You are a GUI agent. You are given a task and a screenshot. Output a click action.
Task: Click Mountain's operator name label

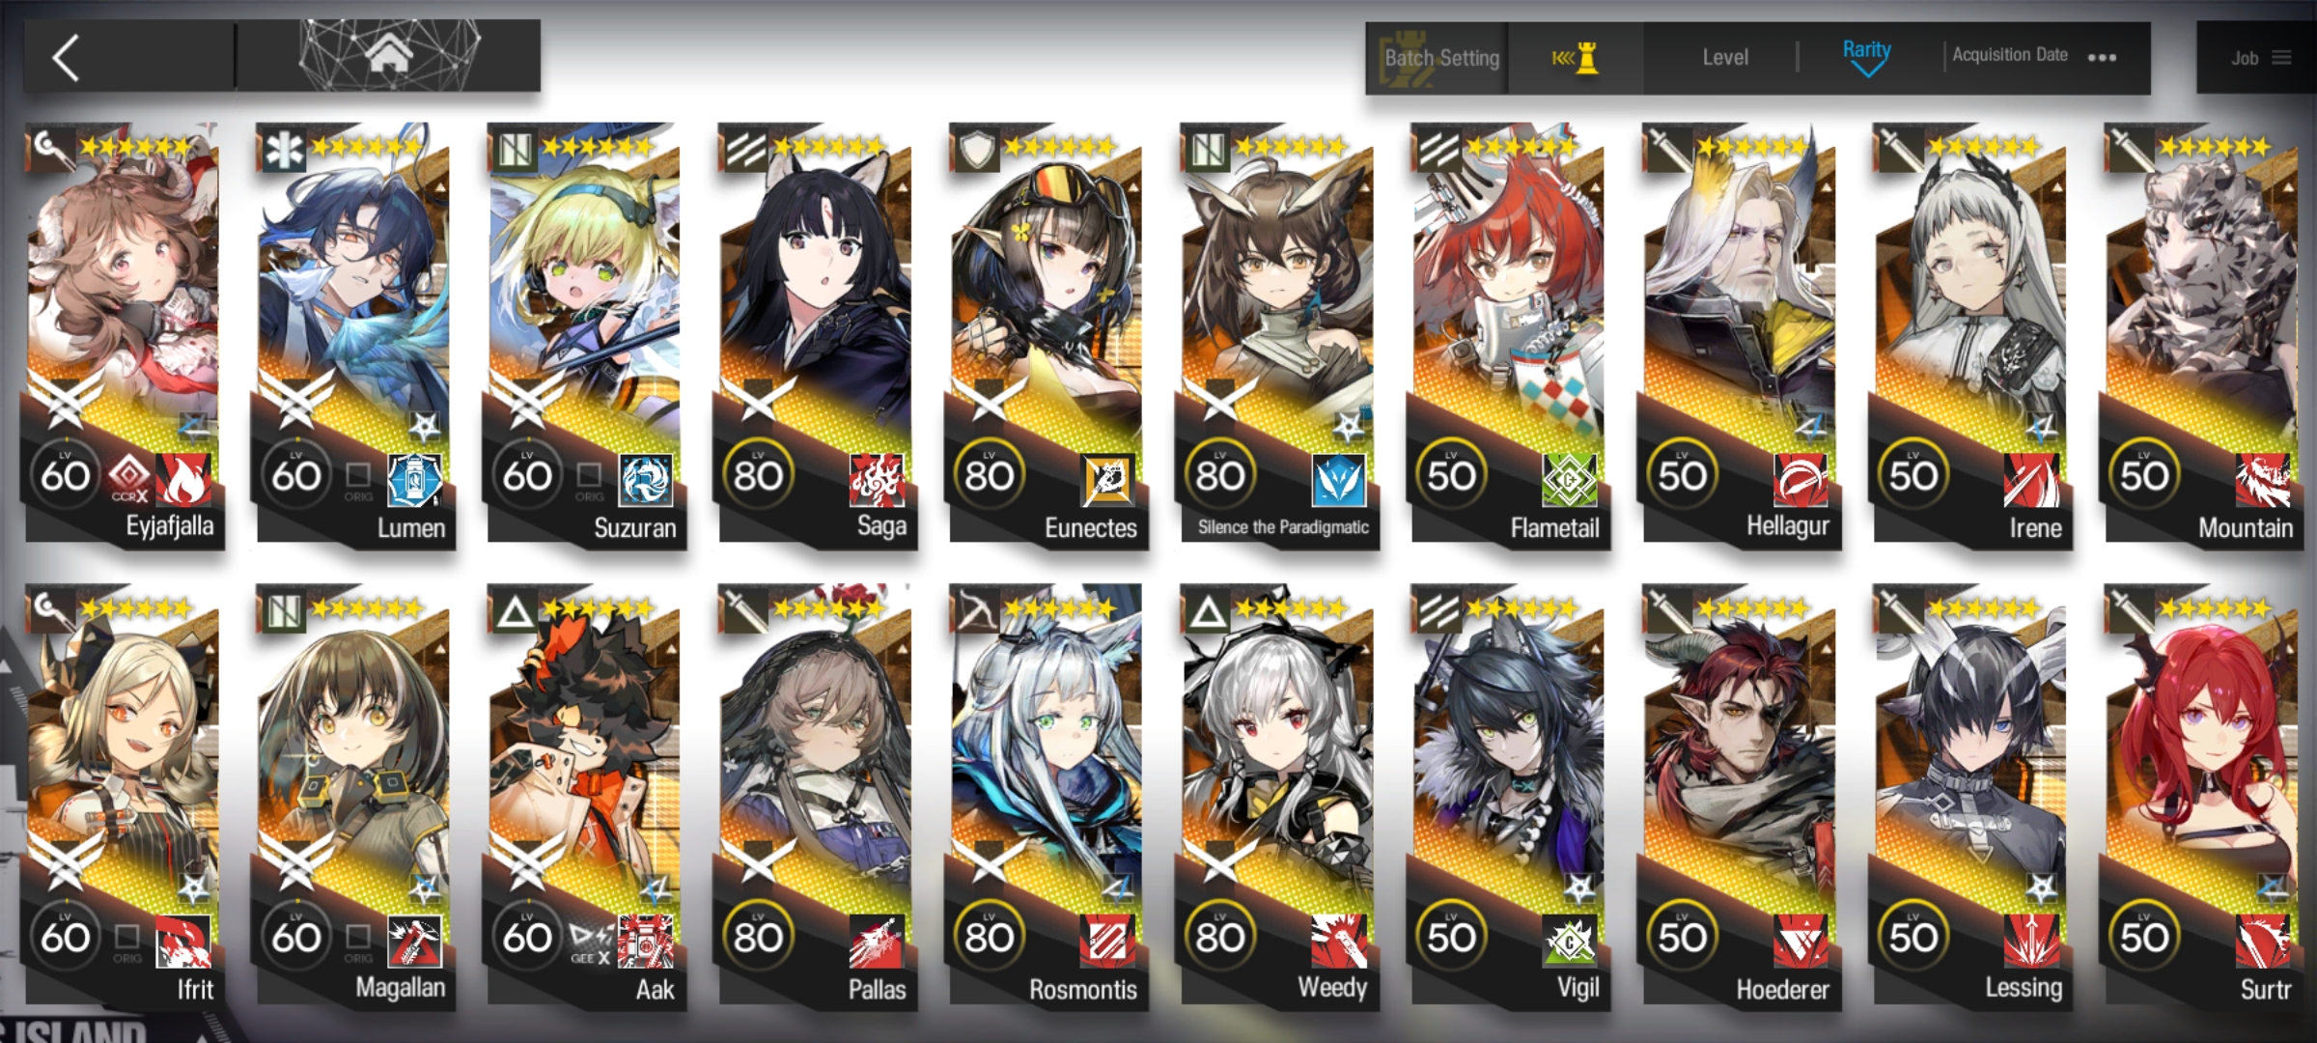point(2245,528)
